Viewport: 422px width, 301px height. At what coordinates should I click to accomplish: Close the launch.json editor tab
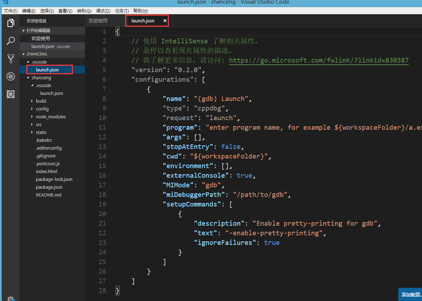(x=165, y=21)
